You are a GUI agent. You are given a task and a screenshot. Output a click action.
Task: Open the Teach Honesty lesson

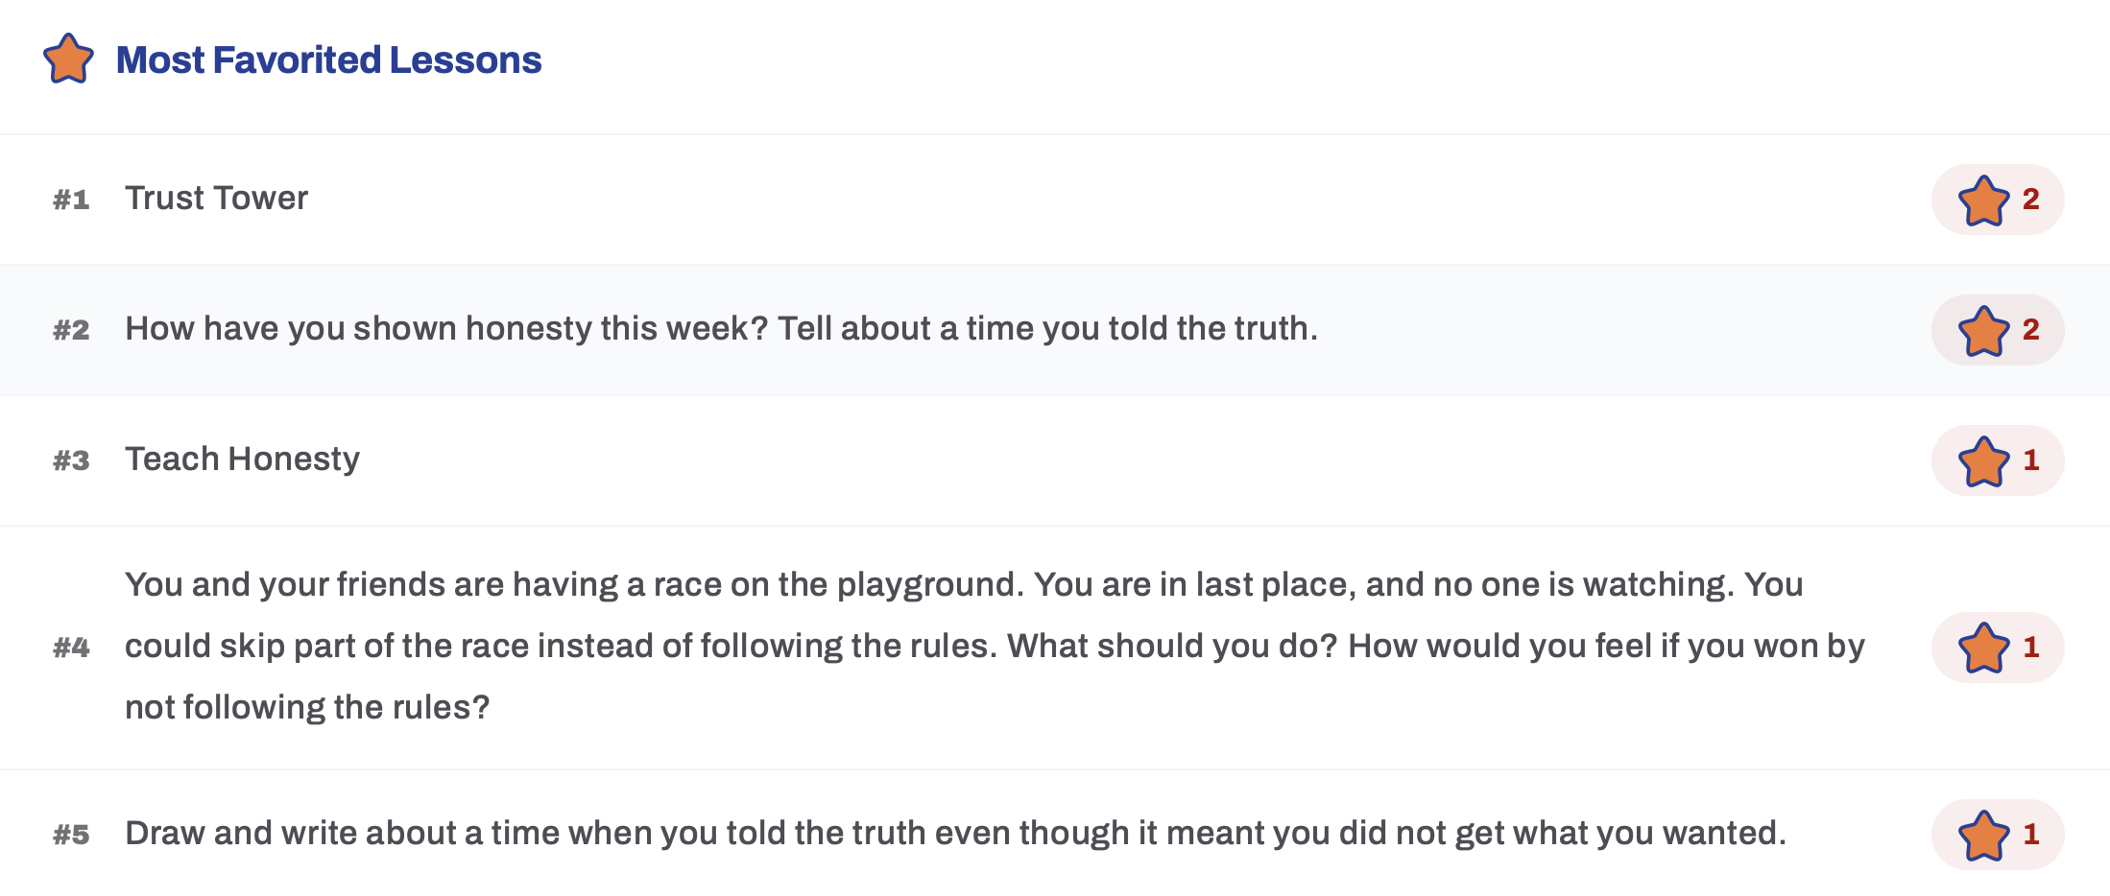coord(242,460)
